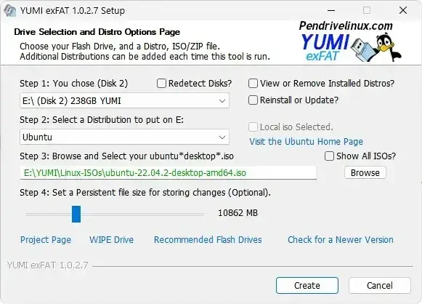Click the persistent file size slider handle
This screenshot has height=304, width=422.
coord(76,214)
